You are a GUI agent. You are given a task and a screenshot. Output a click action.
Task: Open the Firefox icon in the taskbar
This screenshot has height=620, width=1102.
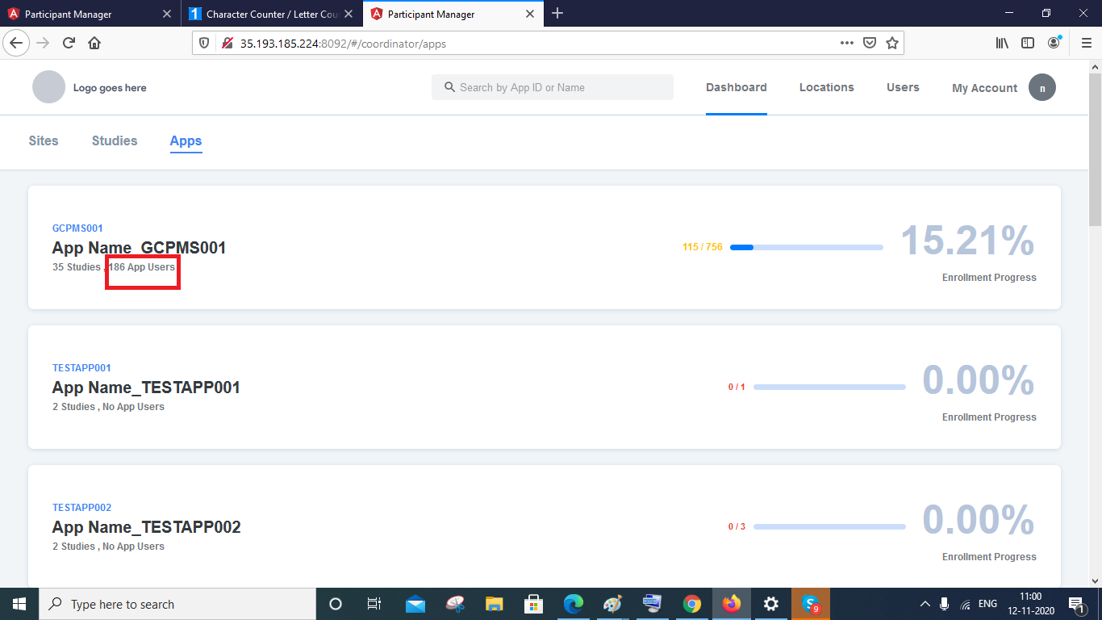tap(732, 604)
